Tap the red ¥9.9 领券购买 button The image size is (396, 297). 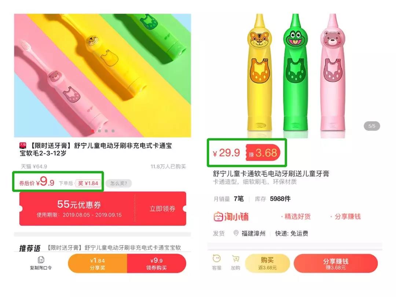[x=157, y=263]
